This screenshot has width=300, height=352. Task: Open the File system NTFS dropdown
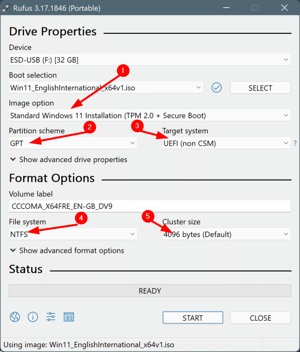click(73, 234)
